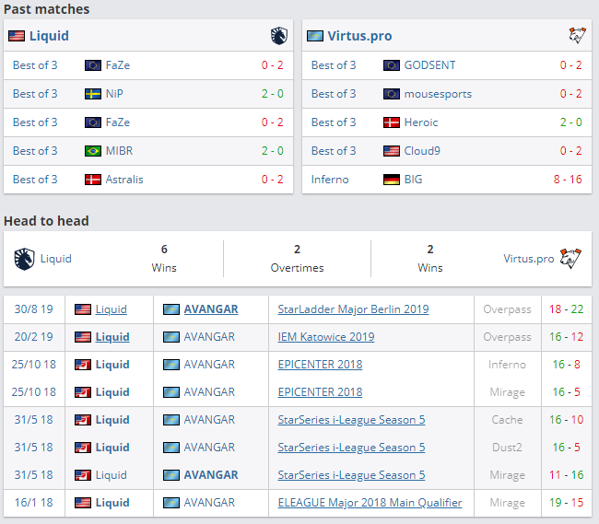Click the 18 - 22 Overpass result

(566, 309)
